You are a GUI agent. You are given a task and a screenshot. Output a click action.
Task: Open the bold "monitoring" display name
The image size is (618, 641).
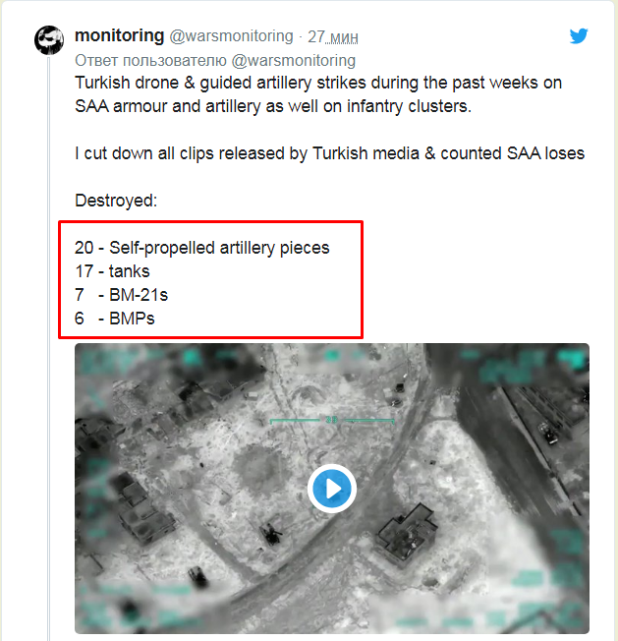[119, 35]
